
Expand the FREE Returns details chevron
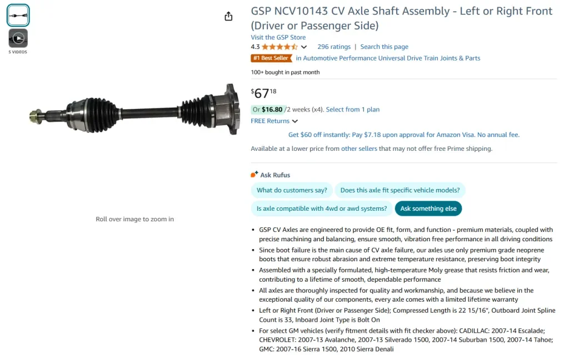click(x=295, y=121)
